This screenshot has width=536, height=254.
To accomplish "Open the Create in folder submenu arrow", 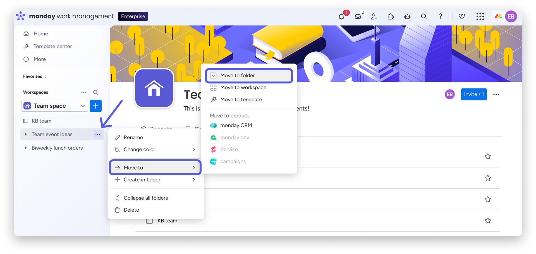I will [194, 180].
